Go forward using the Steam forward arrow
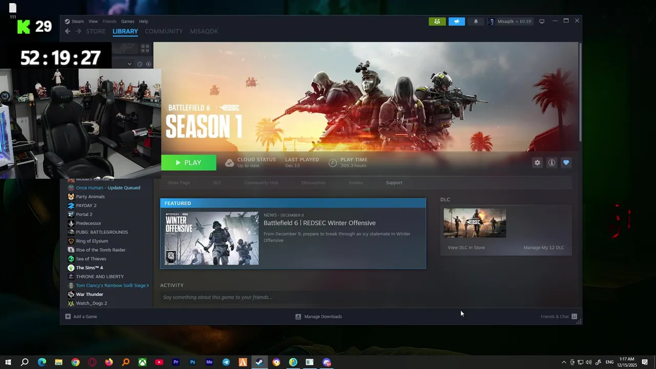This screenshot has width=656, height=369. [78, 31]
